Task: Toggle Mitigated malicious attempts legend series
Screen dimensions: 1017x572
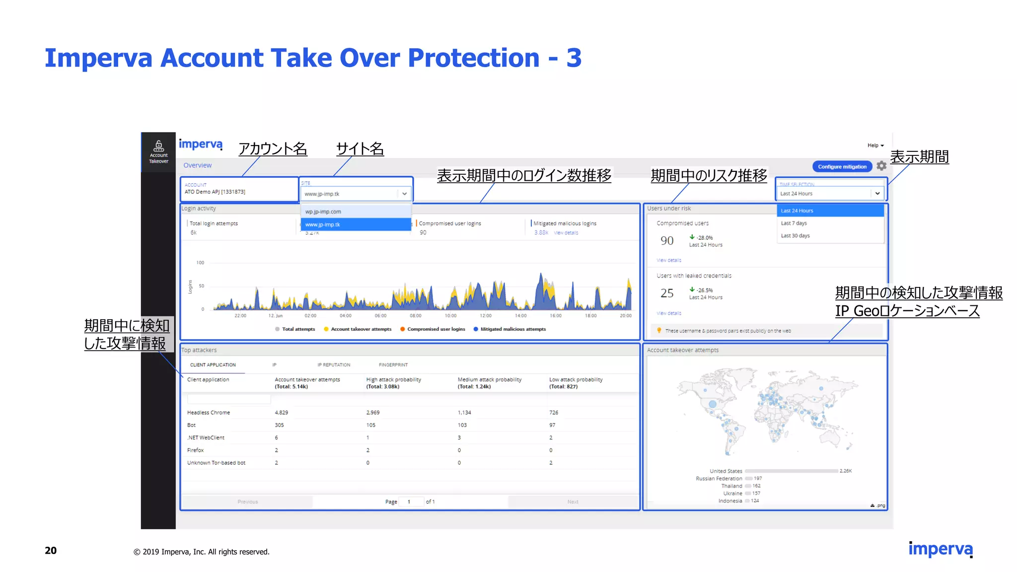Action: (509, 329)
